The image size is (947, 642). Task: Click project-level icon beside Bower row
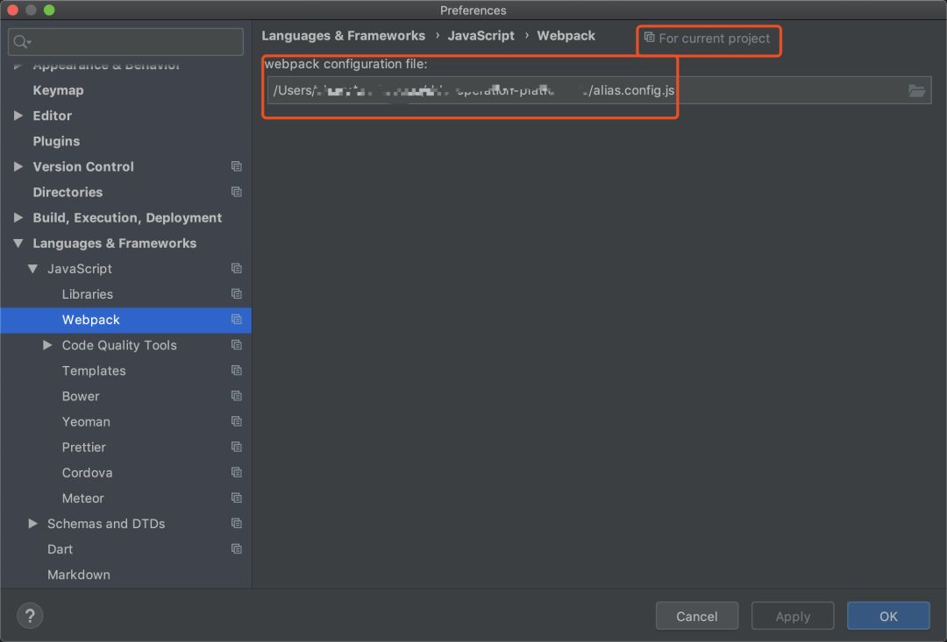click(236, 396)
